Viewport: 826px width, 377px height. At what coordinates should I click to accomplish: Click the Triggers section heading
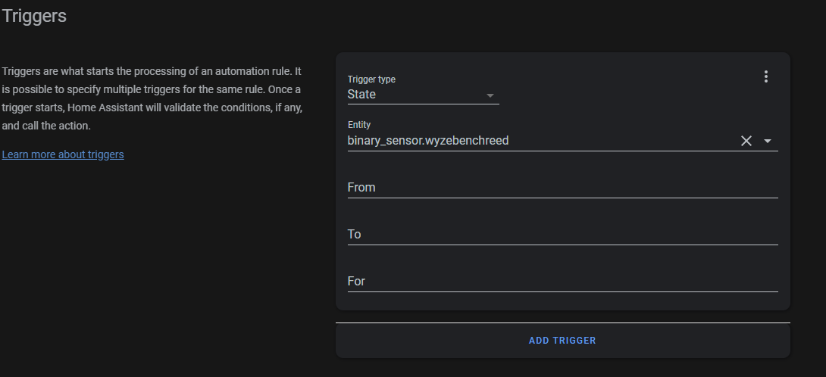(34, 16)
